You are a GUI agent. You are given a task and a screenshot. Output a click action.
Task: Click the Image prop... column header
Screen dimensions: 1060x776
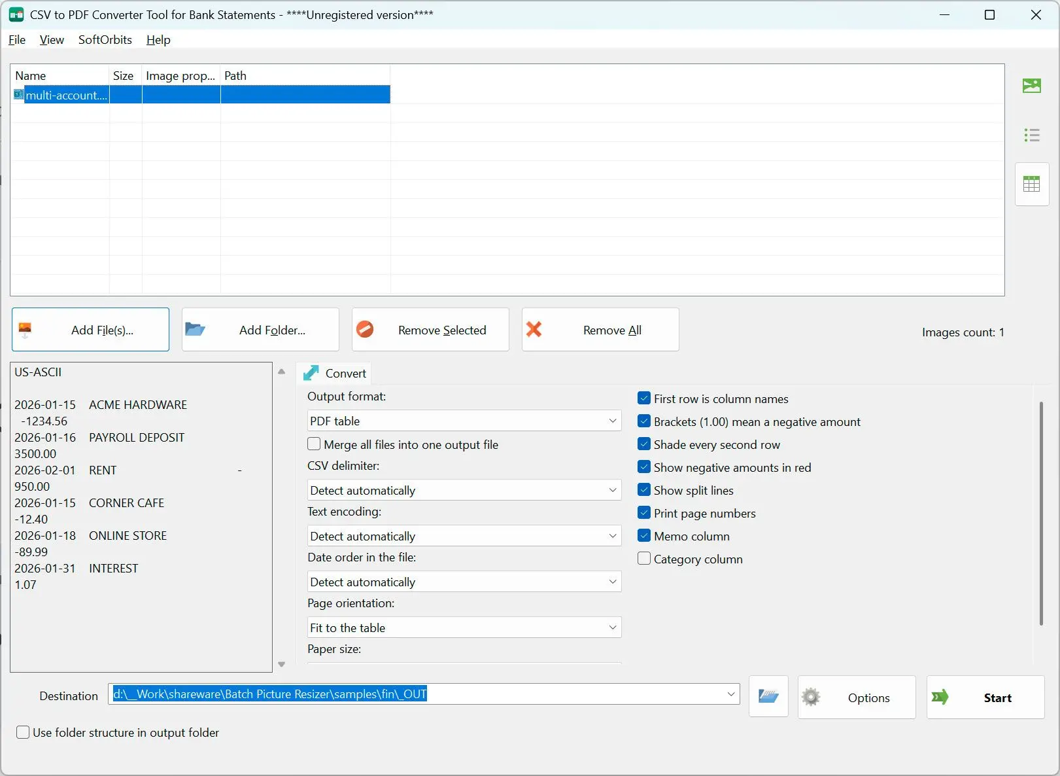tap(181, 75)
